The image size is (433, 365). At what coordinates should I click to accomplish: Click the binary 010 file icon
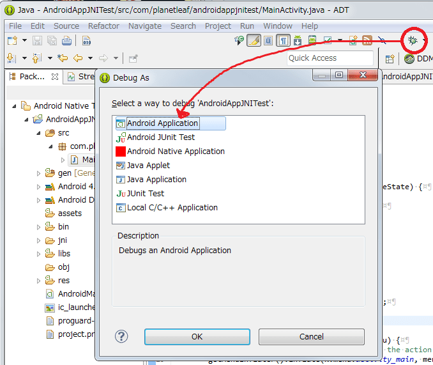tap(86, 41)
